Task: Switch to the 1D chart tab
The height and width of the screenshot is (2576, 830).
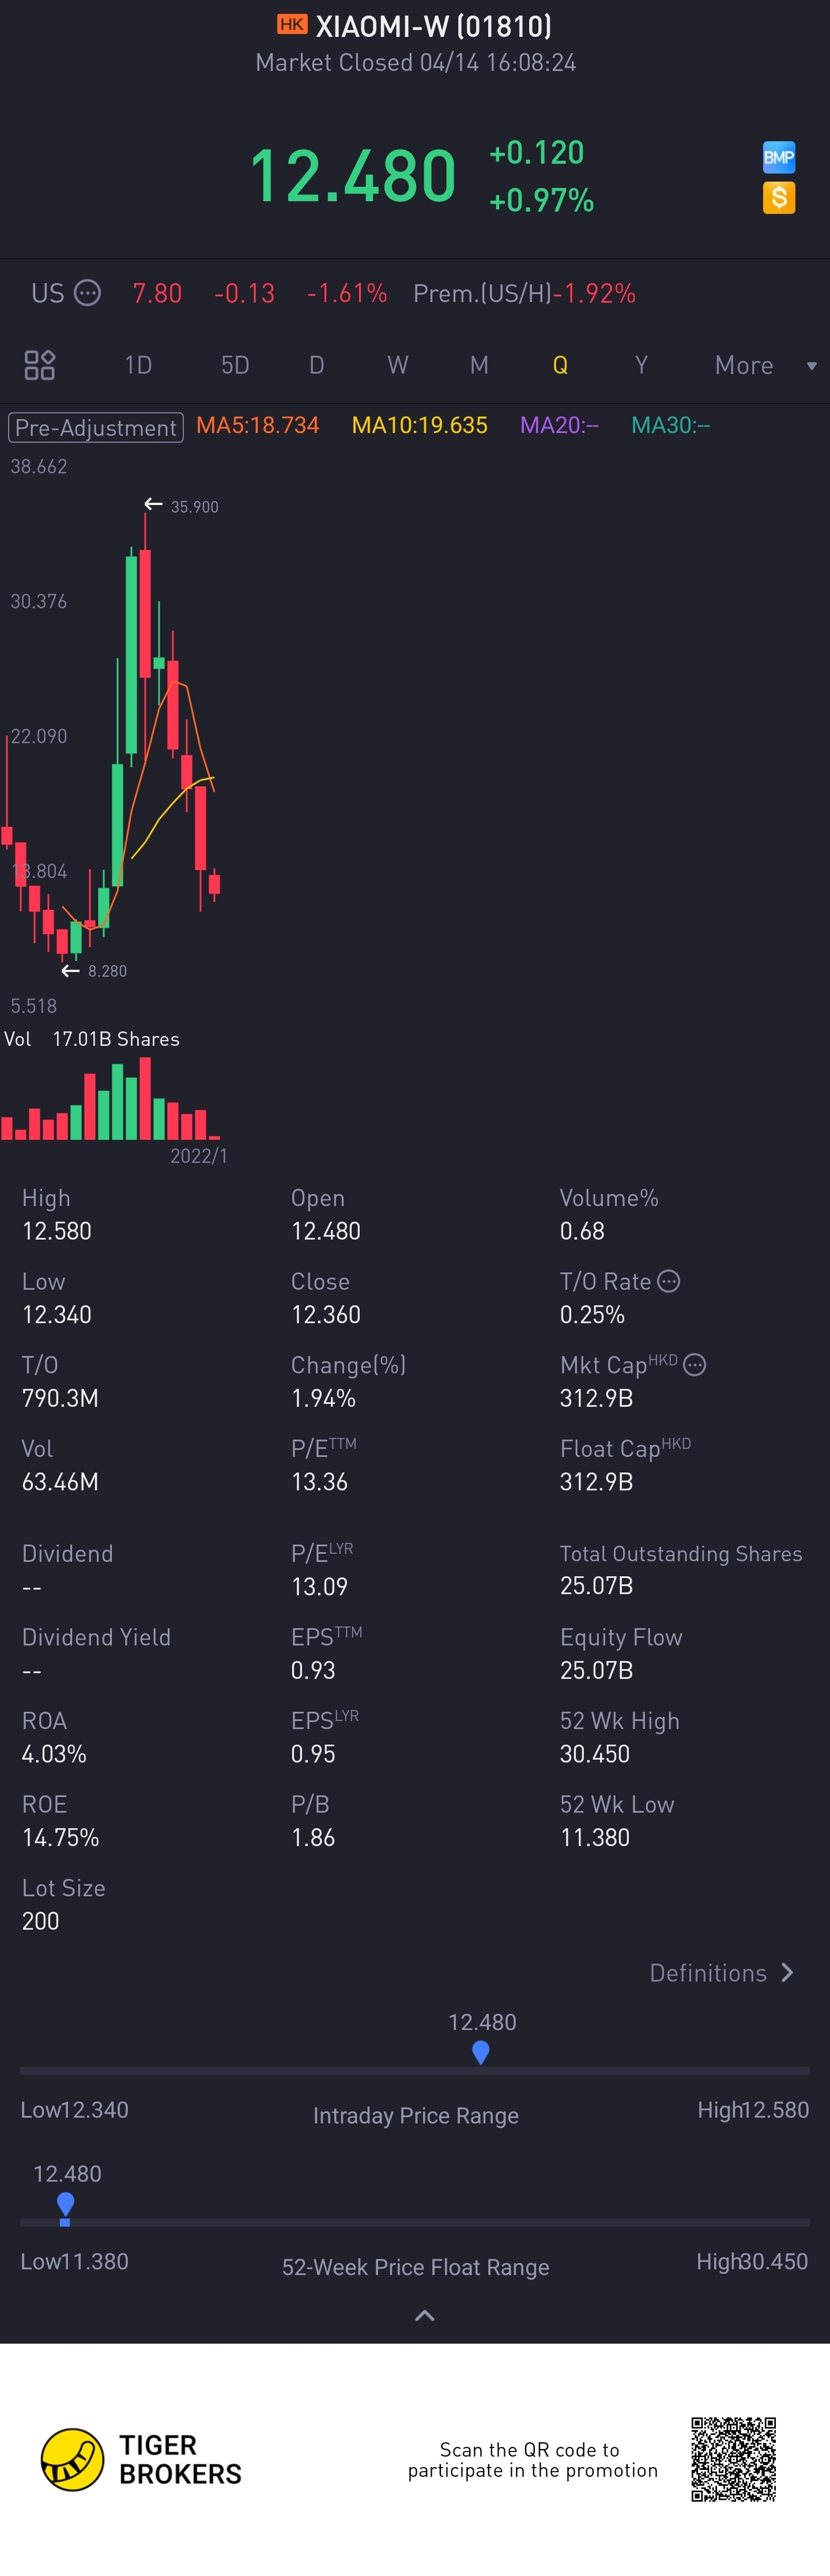Action: click(138, 365)
